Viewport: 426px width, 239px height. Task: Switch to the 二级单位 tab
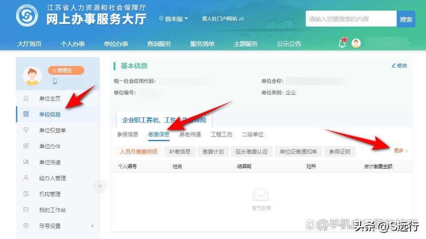click(x=252, y=134)
